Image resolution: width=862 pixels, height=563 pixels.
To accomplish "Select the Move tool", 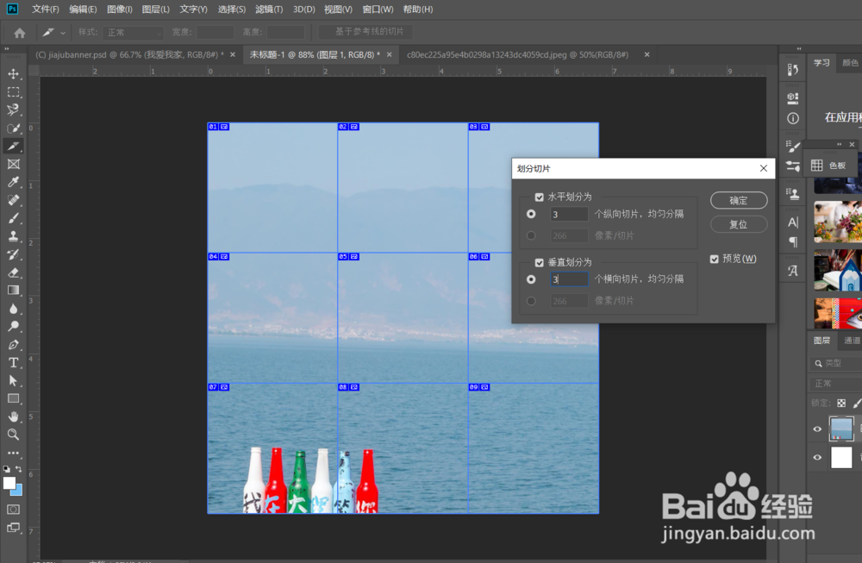I will click(12, 73).
